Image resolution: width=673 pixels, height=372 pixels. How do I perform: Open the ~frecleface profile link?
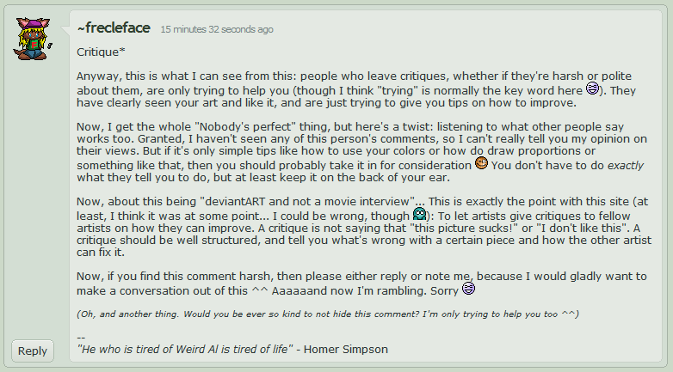click(x=114, y=28)
